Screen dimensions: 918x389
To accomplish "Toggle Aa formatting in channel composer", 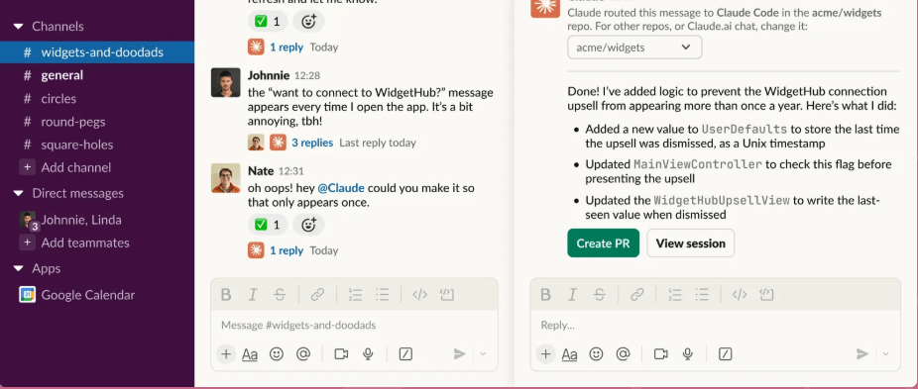I will click(250, 354).
